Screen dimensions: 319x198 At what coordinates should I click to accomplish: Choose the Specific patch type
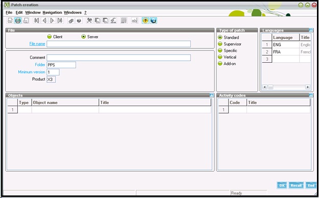[x=220, y=51]
